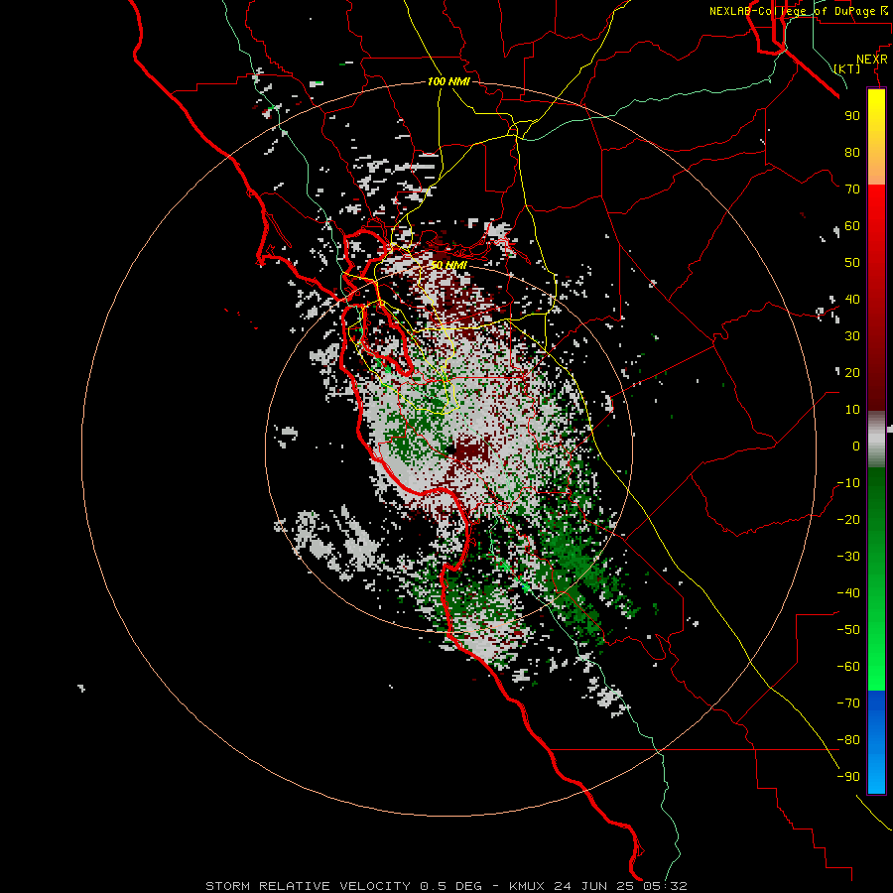Click the gray zero-velocity segment of the color bar
The image size is (893, 893).
pos(876,440)
